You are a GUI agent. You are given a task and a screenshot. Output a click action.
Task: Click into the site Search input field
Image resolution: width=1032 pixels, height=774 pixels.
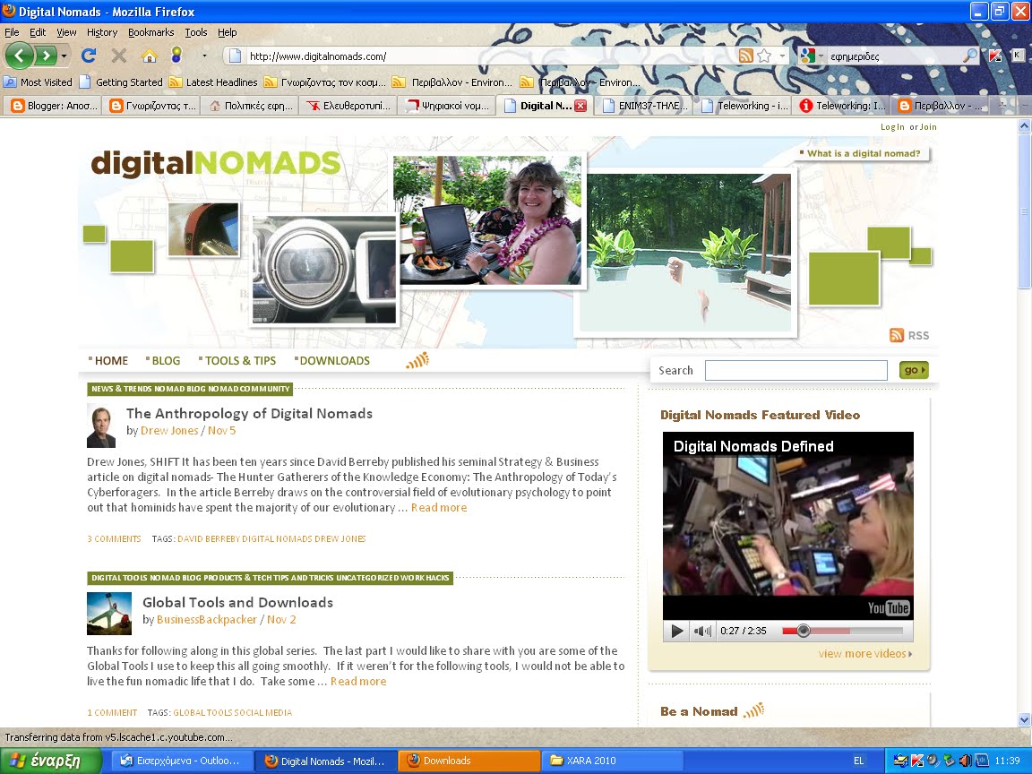point(795,371)
